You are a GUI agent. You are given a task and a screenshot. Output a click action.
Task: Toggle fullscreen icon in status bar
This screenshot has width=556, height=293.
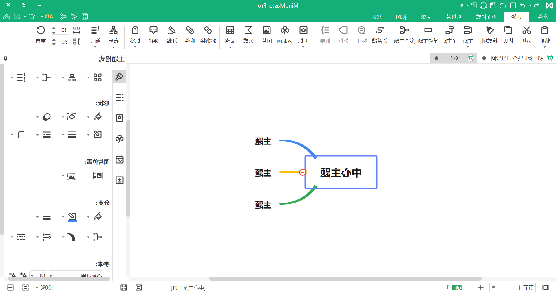(x=124, y=288)
